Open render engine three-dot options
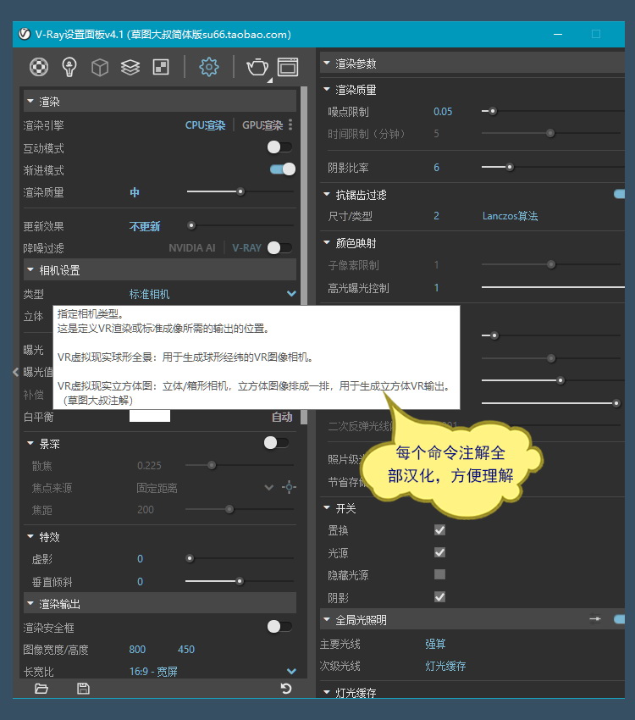Image resolution: width=635 pixels, height=720 pixels. coord(290,125)
